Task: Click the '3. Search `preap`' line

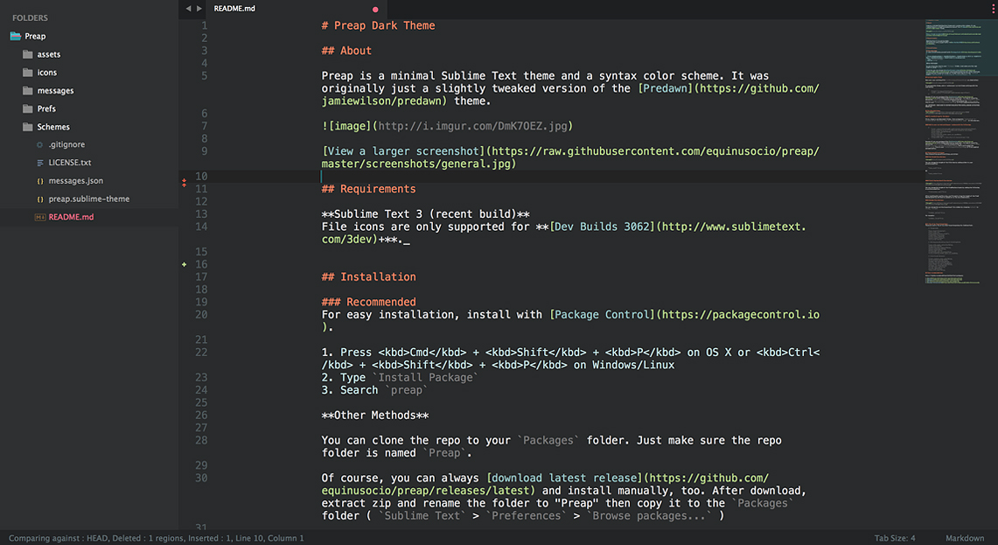Action: click(x=375, y=390)
